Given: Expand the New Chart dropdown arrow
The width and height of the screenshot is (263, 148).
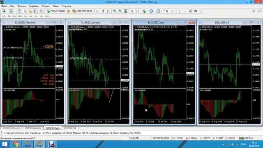Looking at the screenshot, I should pyautogui.click(x=7, y=11).
